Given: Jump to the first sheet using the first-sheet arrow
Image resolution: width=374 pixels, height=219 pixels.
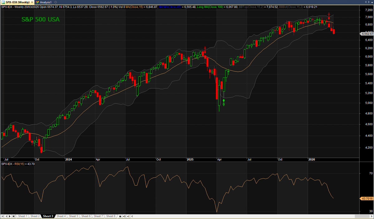Looking at the screenshot, I should click(x=2, y=216).
